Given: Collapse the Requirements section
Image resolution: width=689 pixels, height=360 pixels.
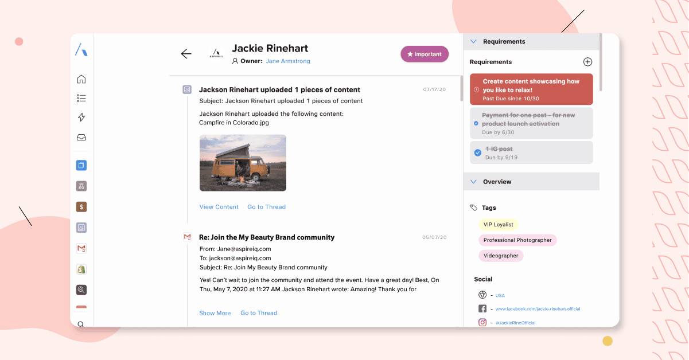Looking at the screenshot, I should point(473,41).
